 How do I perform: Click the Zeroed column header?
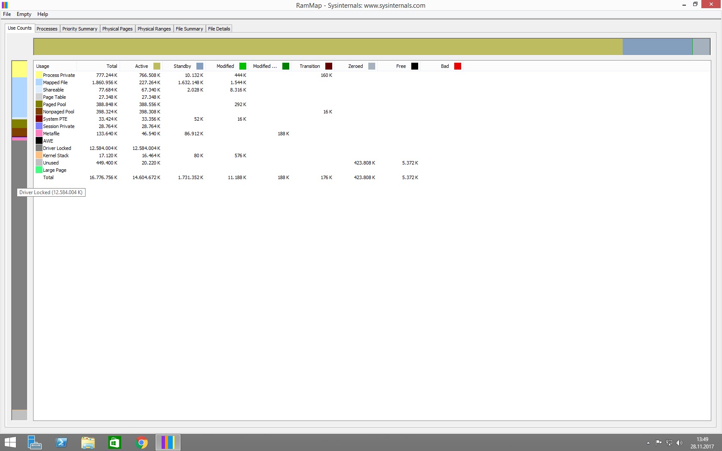[x=356, y=66]
